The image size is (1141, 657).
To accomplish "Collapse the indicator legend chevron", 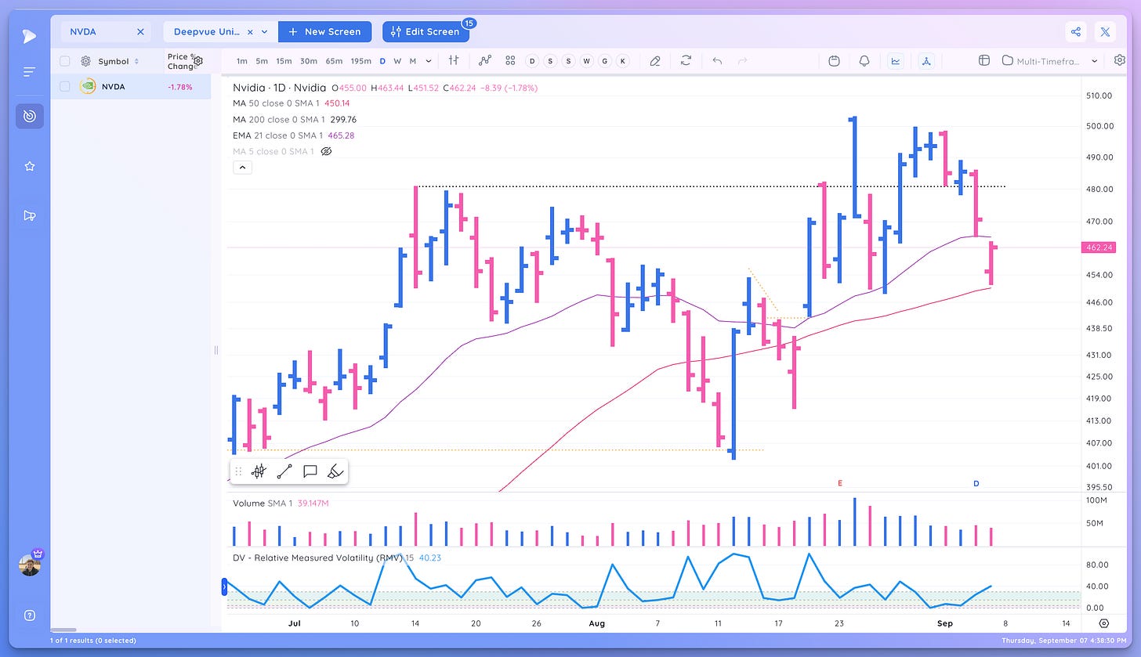I will [242, 167].
